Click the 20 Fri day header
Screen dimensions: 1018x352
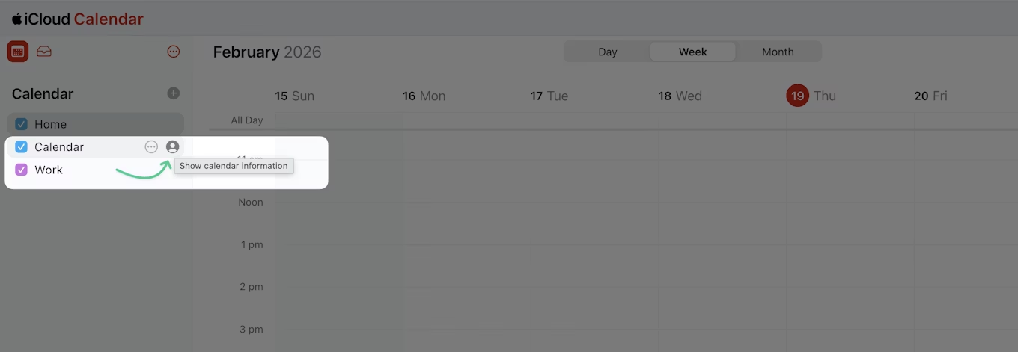pos(931,96)
